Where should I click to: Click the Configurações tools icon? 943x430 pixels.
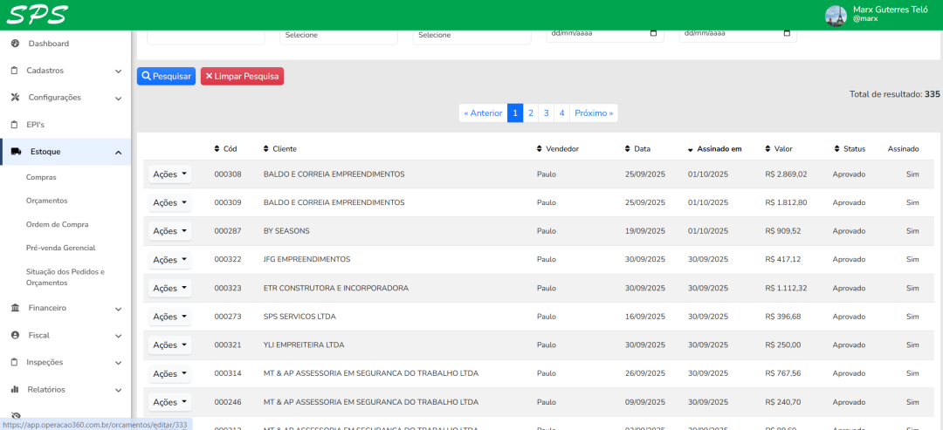(x=15, y=98)
